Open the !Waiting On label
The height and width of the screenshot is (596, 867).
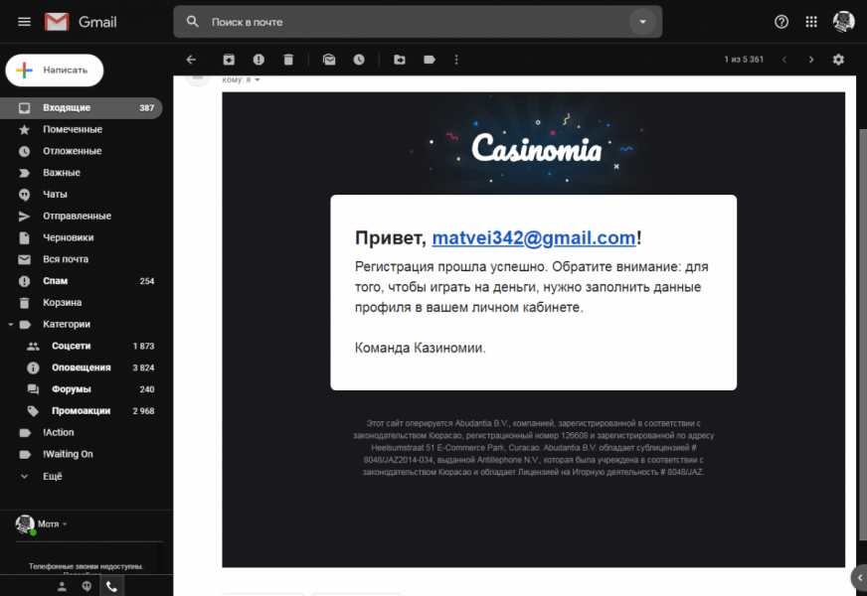(81, 454)
